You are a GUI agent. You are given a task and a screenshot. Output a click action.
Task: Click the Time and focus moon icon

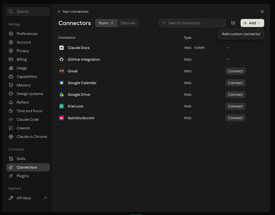click(11, 111)
